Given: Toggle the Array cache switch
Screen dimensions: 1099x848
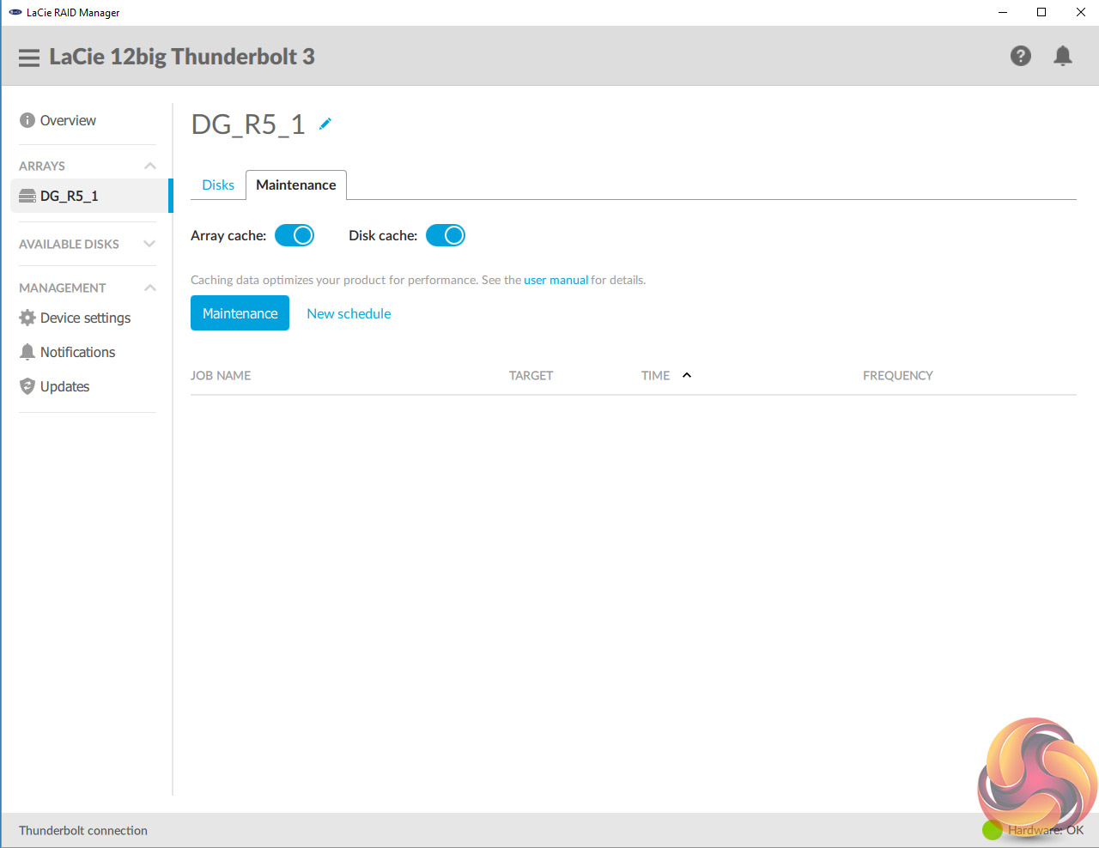Looking at the screenshot, I should click(x=294, y=235).
